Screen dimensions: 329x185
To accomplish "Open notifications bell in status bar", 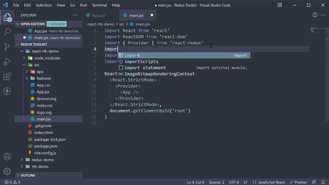I will pos(323,182).
